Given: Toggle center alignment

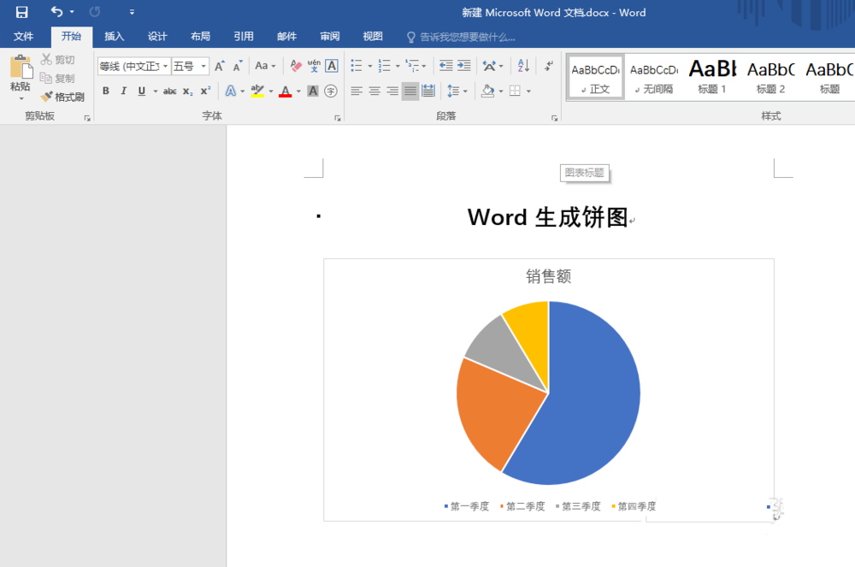Looking at the screenshot, I should (x=374, y=91).
